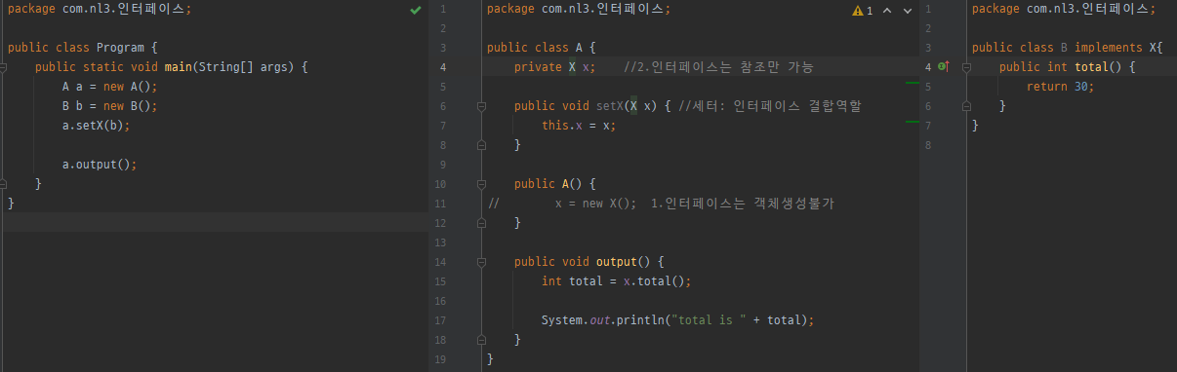The height and width of the screenshot is (372, 1177).
Task: Click the implements-method gutter icon in class B
Action: tap(943, 67)
